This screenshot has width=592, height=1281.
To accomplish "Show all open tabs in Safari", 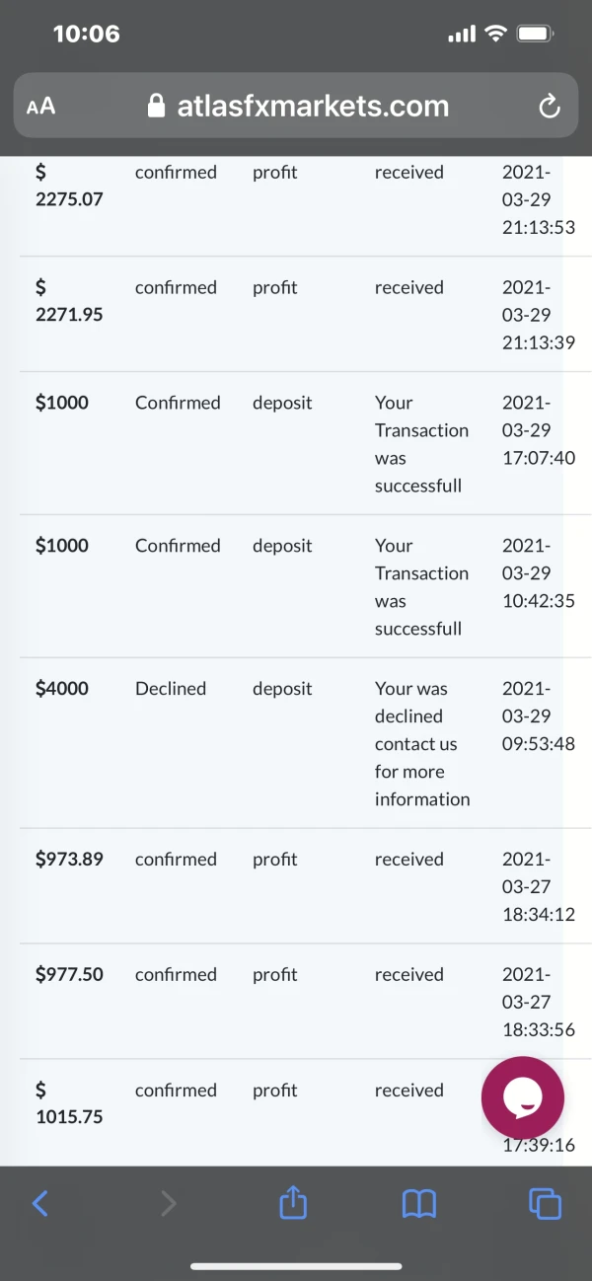I will click(x=545, y=1203).
